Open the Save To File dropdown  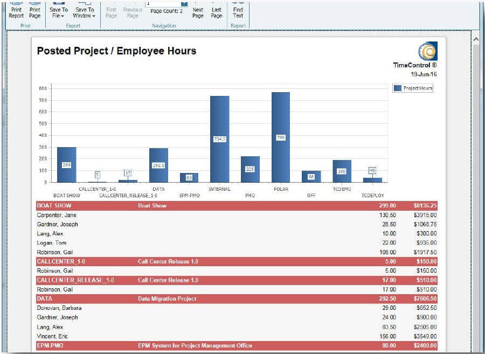tap(59, 12)
